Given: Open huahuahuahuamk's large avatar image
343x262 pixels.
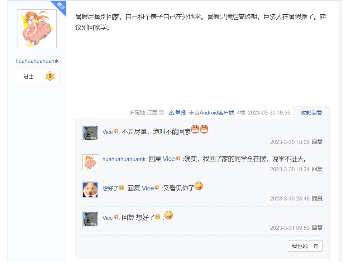Looking at the screenshot, I should [x=37, y=29].
